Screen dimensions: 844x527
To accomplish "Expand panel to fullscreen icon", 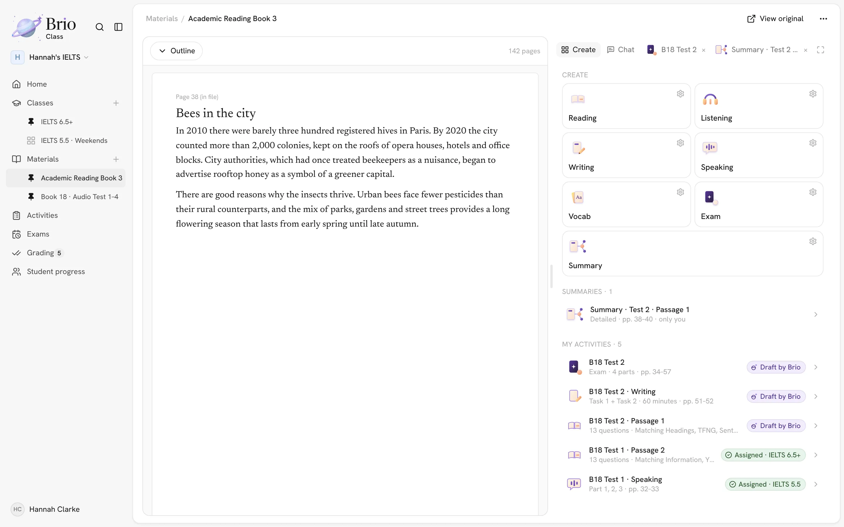I will [x=821, y=50].
